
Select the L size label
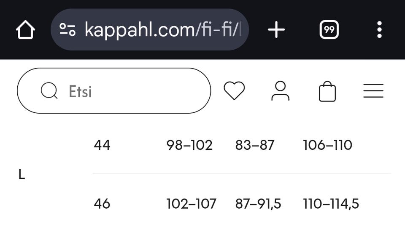click(22, 175)
